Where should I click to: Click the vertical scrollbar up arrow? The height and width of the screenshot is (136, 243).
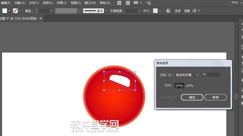(x=236, y=24)
